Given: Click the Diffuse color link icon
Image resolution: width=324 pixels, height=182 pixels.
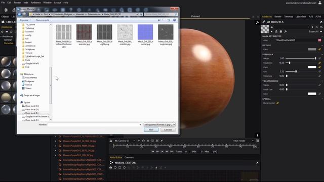Looking at the screenshot, I should click(x=319, y=50).
